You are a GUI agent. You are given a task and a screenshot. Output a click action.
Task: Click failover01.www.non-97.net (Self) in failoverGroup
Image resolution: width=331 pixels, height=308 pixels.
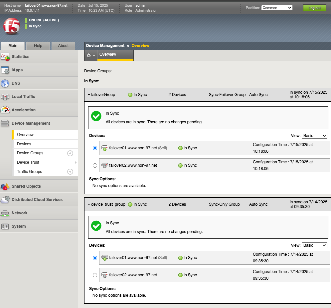(x=138, y=148)
